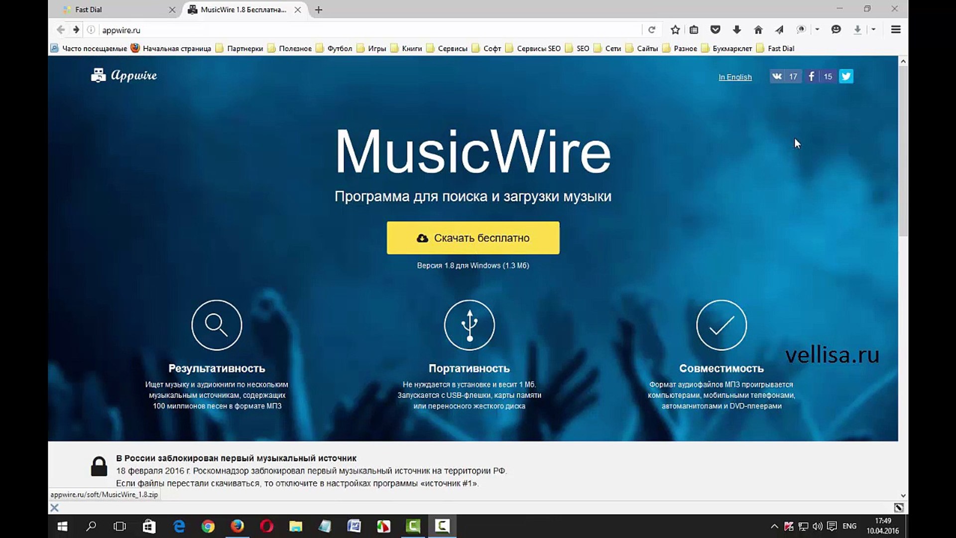Open Windows taskbar search
This screenshot has width=956, height=538.
click(x=91, y=526)
